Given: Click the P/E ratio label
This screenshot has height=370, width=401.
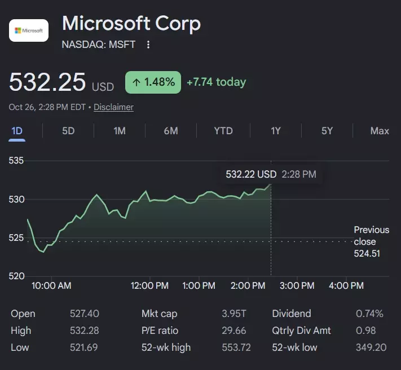Looking at the screenshot, I should coord(160,331).
